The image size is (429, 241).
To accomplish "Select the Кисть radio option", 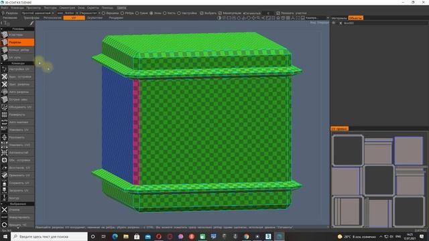I will pyautogui.click(x=165, y=13).
